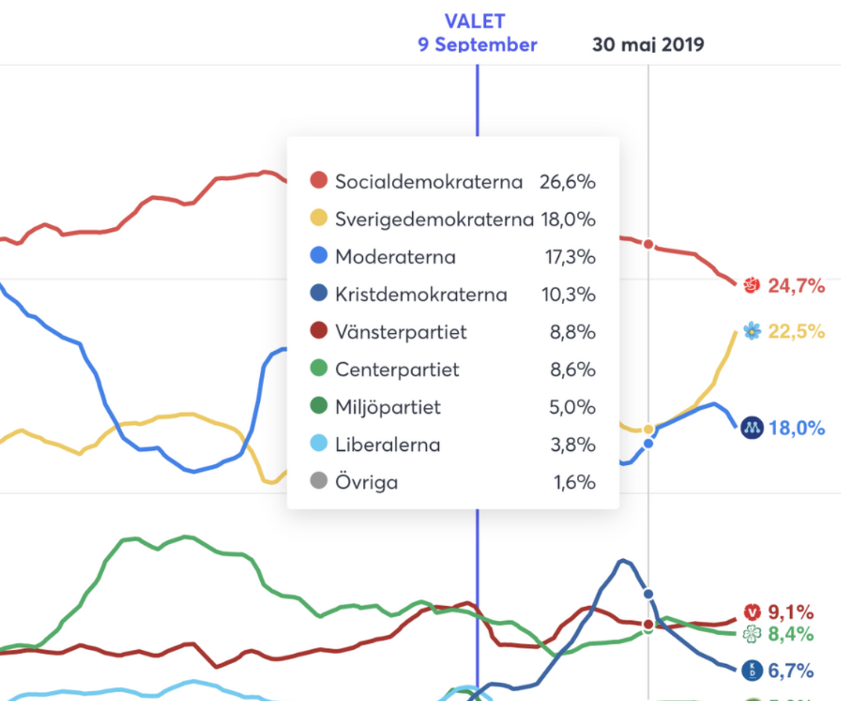Click the Socialdemokraterna 24,7% end label

point(796,286)
